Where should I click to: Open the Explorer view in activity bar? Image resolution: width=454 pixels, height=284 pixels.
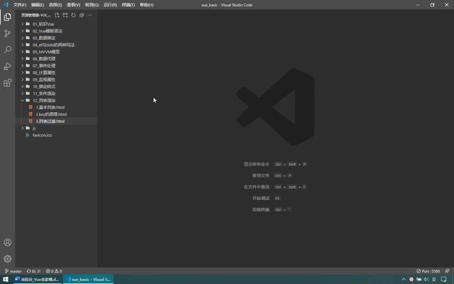[x=8, y=17]
